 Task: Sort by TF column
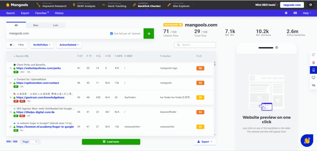click(x=89, y=56)
